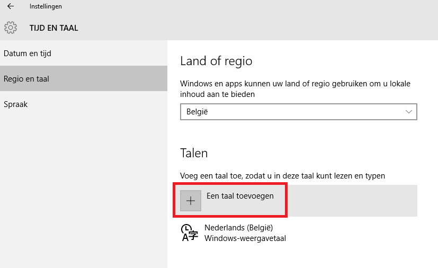
Task: Click the Talen heading
Action: [194, 153]
